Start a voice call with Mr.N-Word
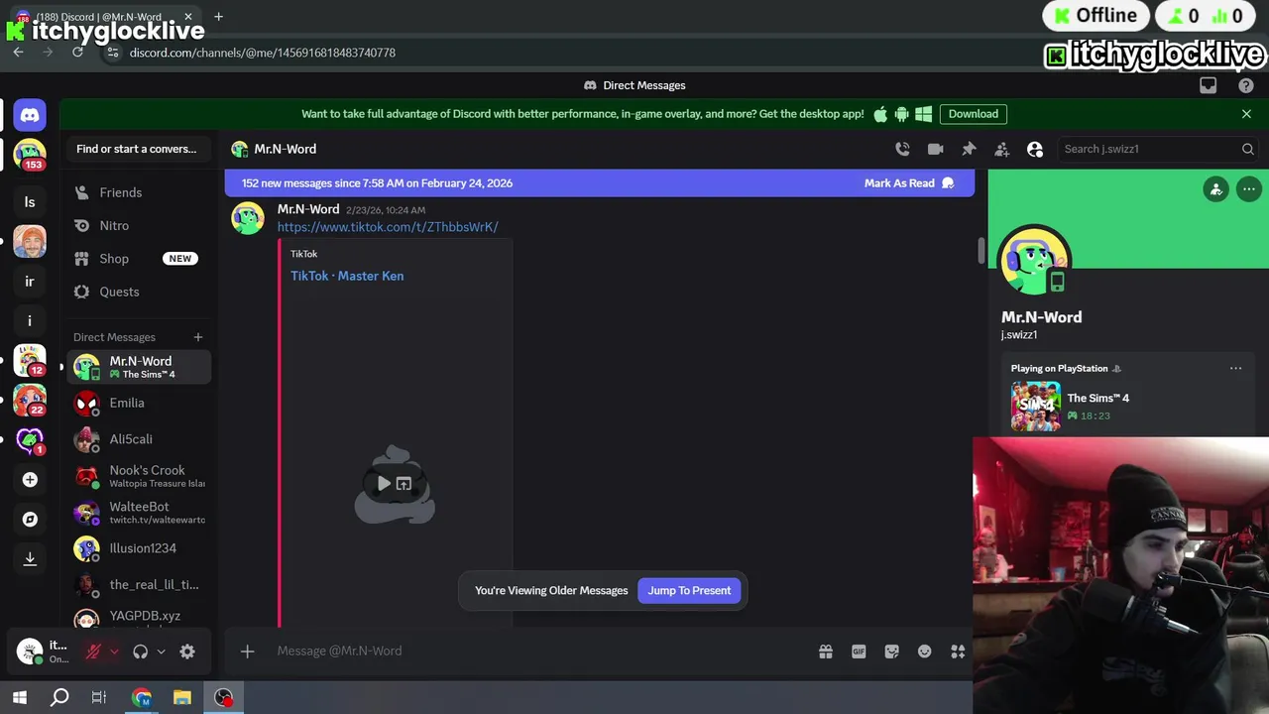The height and width of the screenshot is (714, 1269). coord(902,149)
